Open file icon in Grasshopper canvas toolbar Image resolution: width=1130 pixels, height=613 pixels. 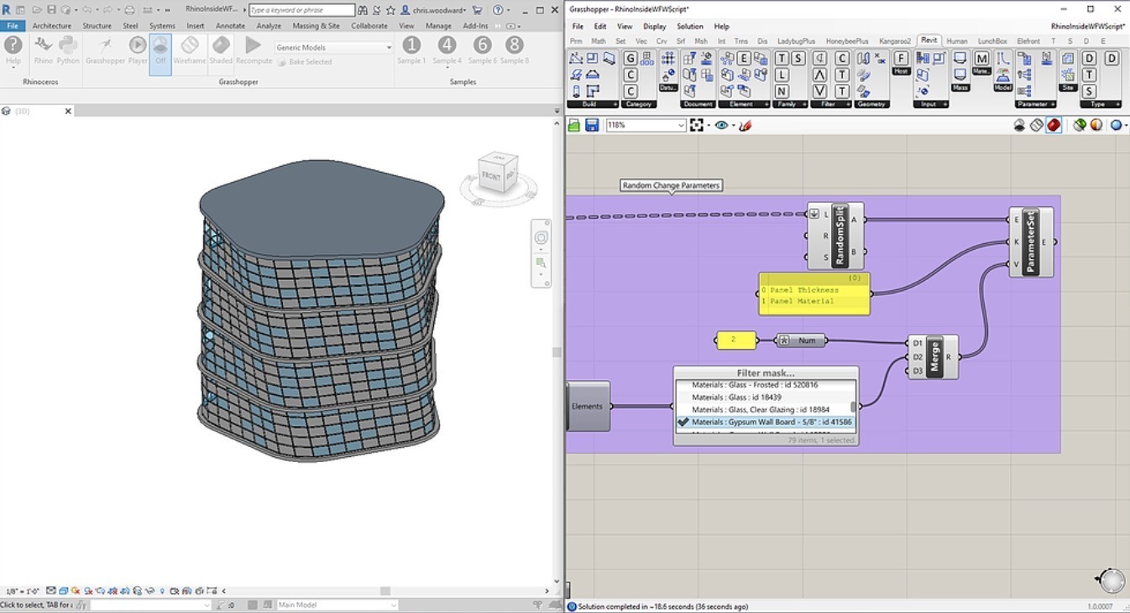coord(574,125)
